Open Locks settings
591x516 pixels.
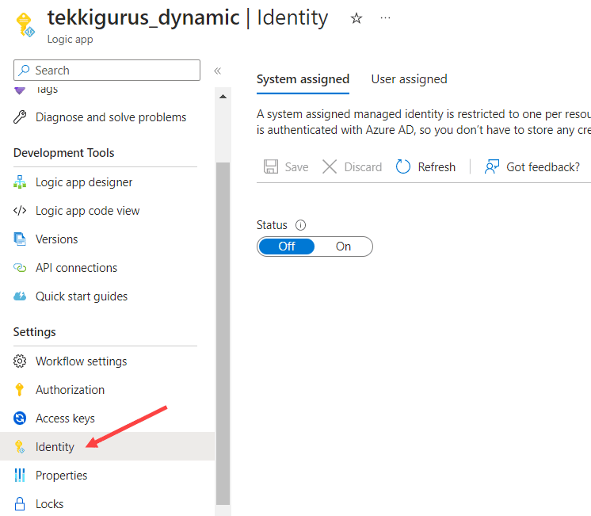pyautogui.click(x=49, y=504)
